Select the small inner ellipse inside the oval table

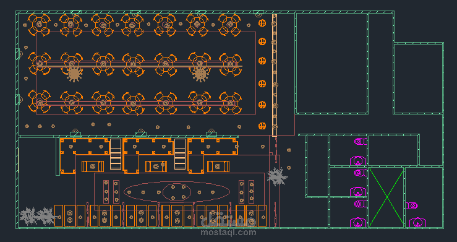177,192
